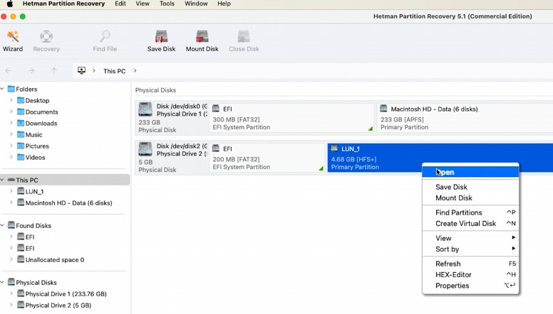Viewport: 553px width, 314px height.
Task: Collapse the Found Disks tree section
Action: [2, 225]
